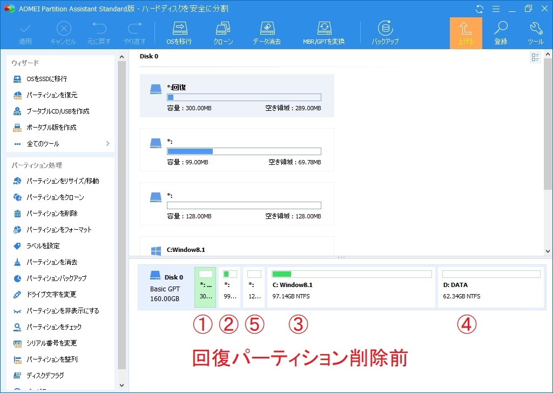Viewport: 553px width, 393px height.
Task: Click the refresh icon in title bar
Action: 480,9
